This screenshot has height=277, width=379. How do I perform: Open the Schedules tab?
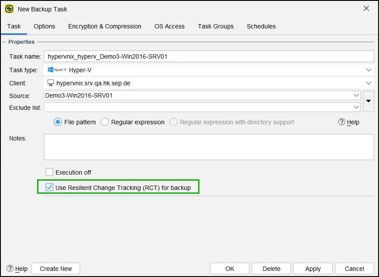[261, 26]
